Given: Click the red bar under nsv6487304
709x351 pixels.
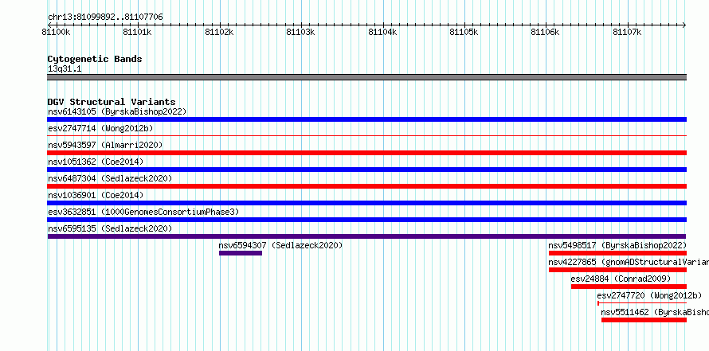Looking at the screenshot, I should (x=366, y=186).
